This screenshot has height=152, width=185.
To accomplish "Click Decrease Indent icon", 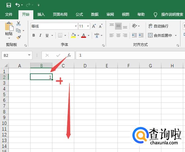I will point(134,35).
